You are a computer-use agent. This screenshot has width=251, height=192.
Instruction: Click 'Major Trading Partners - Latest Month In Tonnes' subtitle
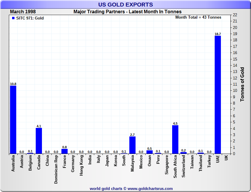pos(128,12)
